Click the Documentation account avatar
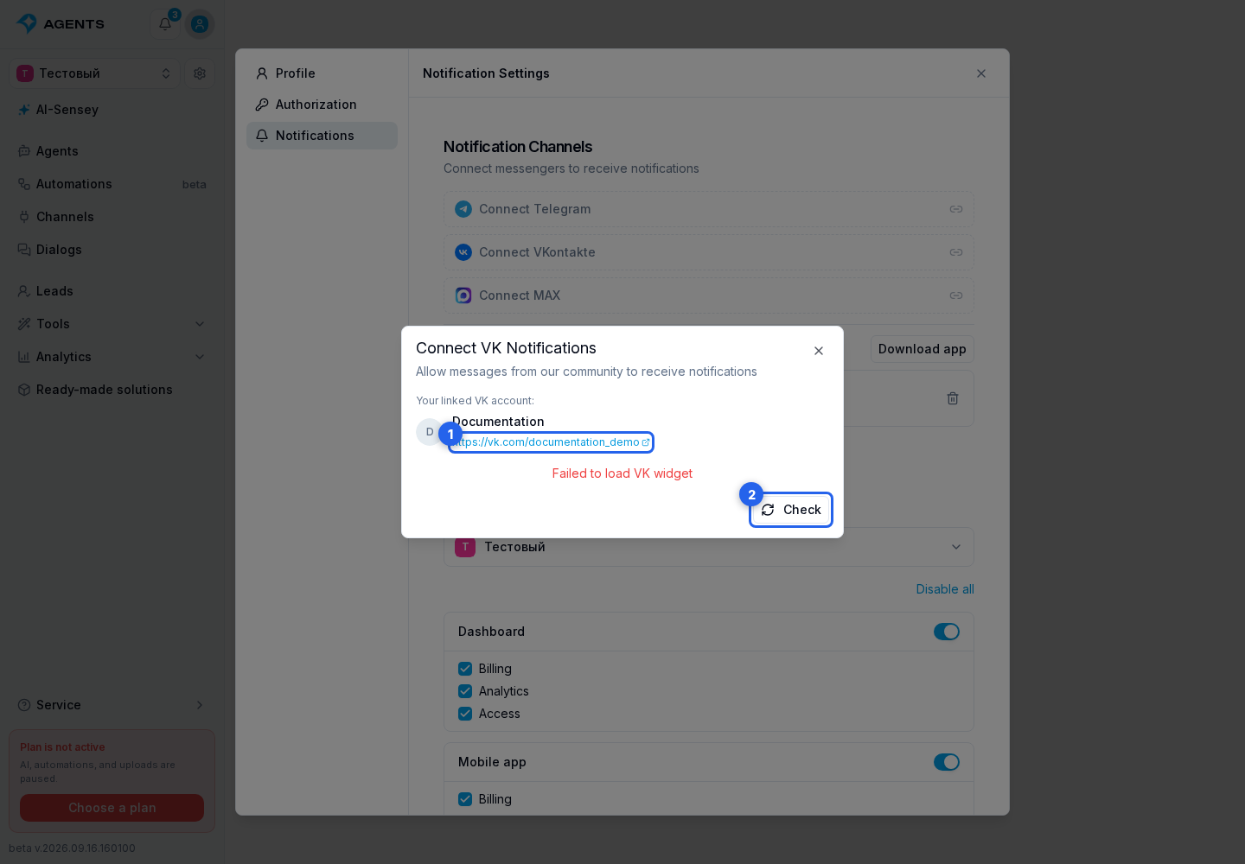This screenshot has height=864, width=1245. click(x=430, y=432)
